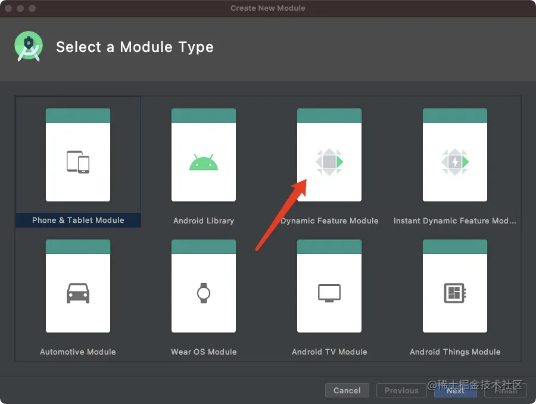Viewport: 536px width, 404px height.
Task: Select the Wear OS Module card
Action: tap(204, 286)
